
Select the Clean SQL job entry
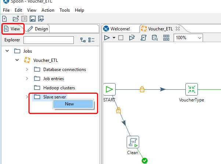(x=133, y=142)
